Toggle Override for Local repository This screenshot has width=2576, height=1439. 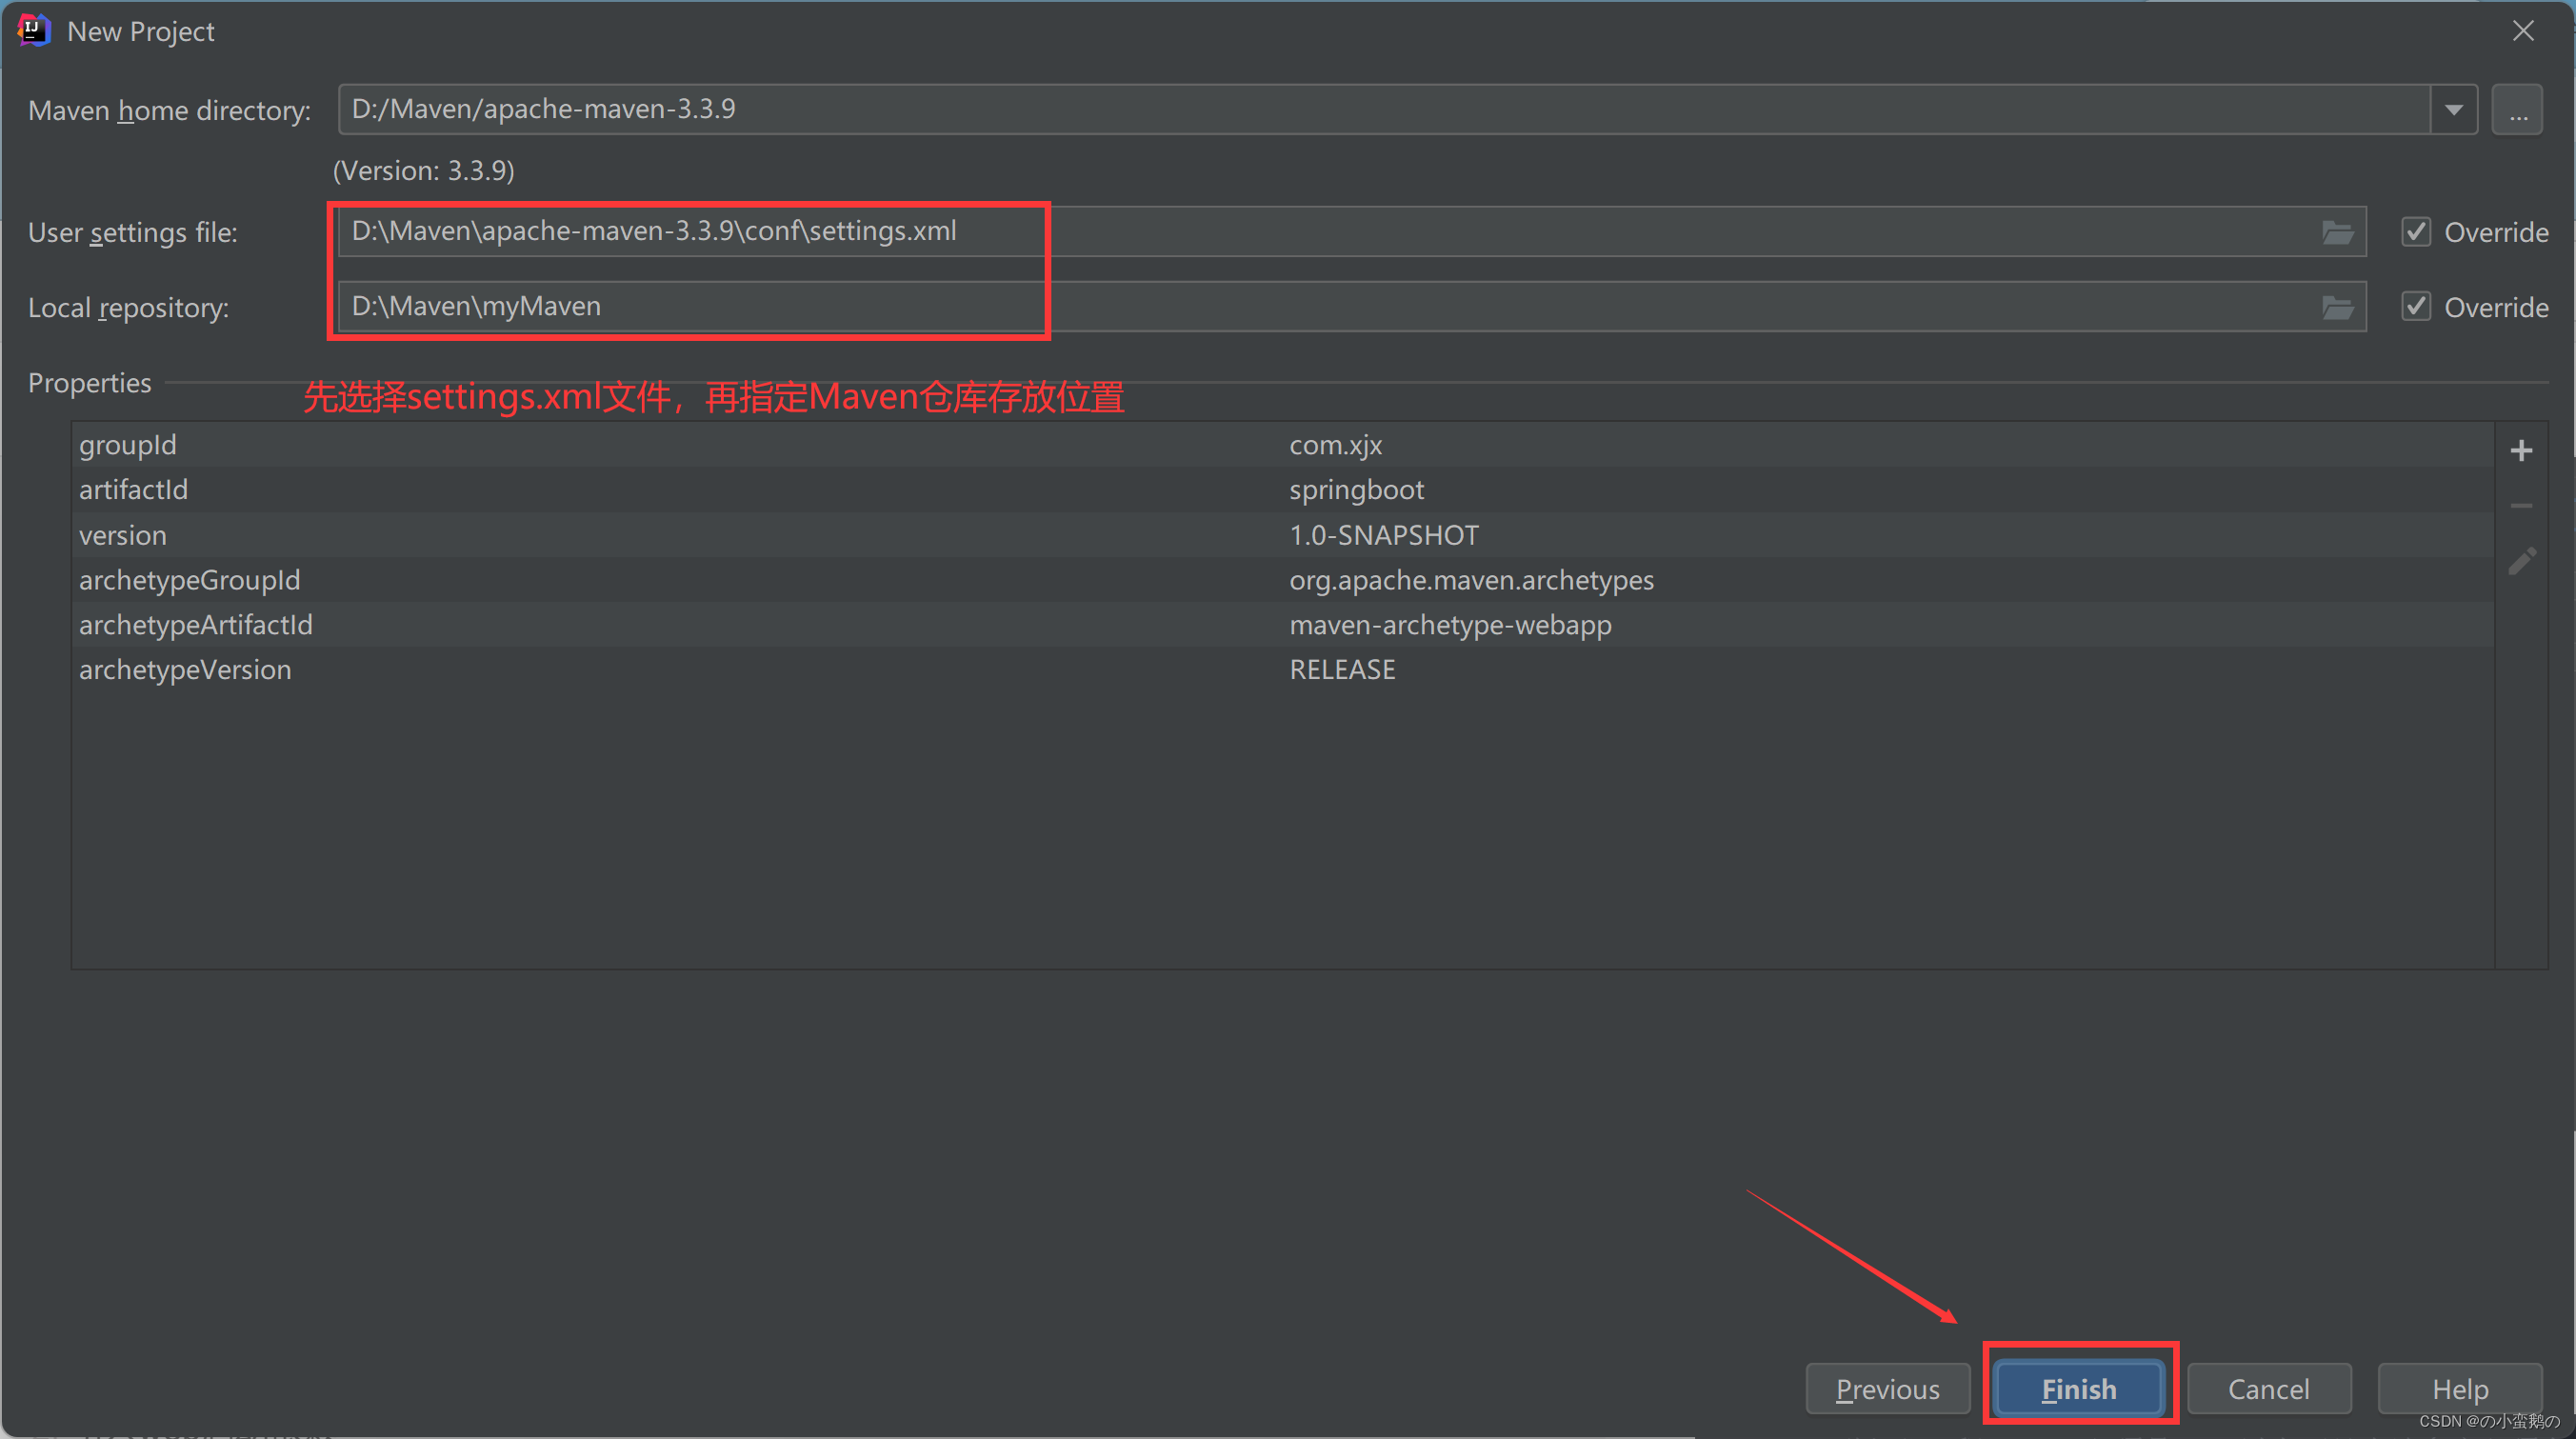[2416, 307]
